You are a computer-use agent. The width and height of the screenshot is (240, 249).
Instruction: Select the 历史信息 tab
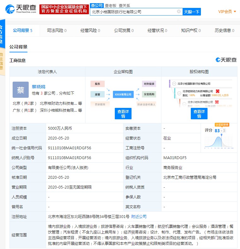225,30
